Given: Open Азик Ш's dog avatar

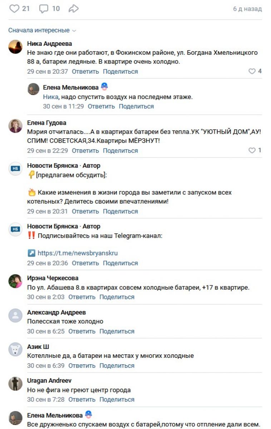Looking at the screenshot, I should point(15,350).
